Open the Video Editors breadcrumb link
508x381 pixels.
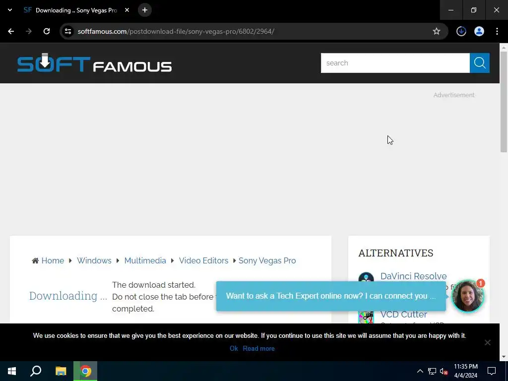click(203, 260)
